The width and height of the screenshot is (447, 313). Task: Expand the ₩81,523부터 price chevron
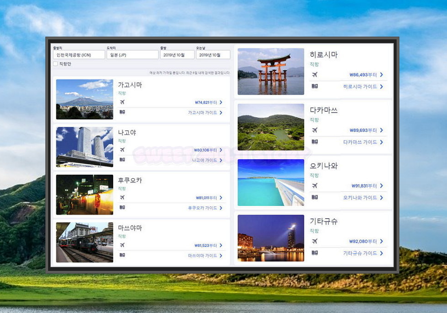221,245
